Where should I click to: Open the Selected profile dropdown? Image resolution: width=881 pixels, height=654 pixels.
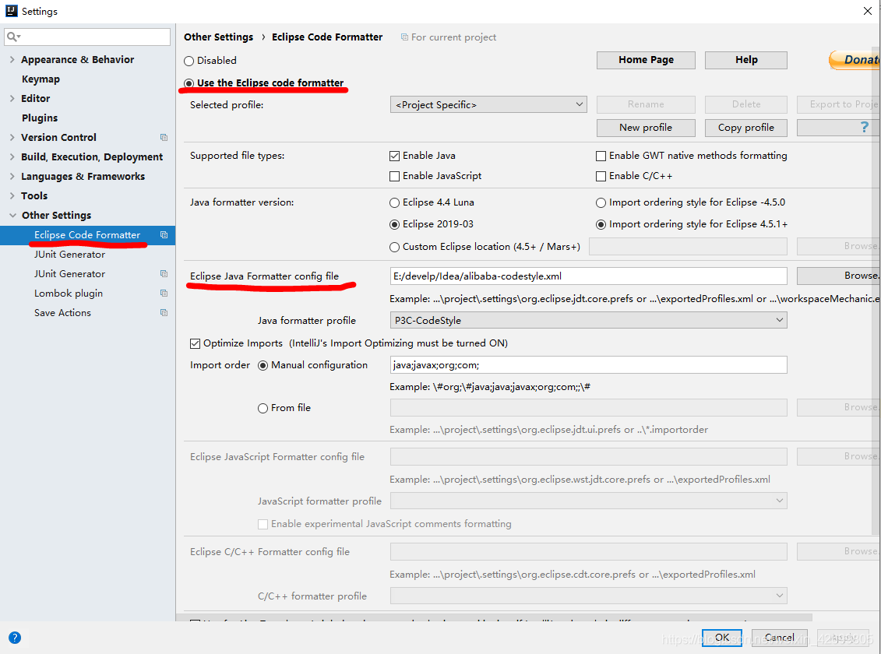[x=488, y=105]
